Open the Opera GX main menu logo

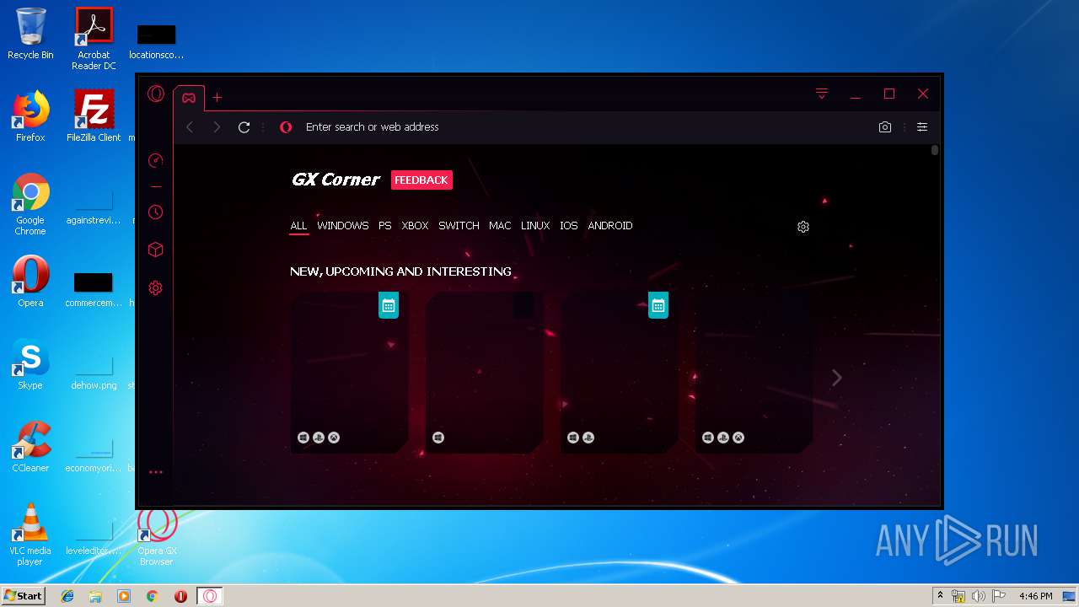click(156, 94)
